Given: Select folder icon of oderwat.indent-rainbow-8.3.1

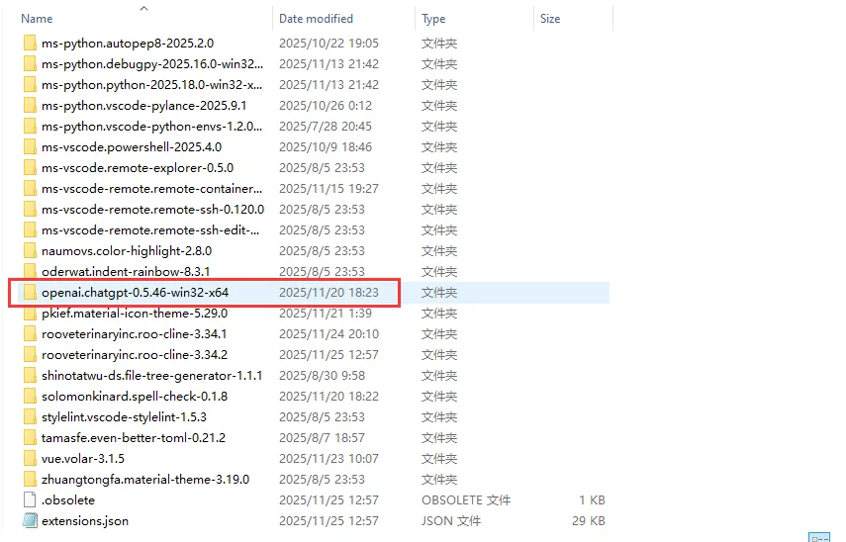Looking at the screenshot, I should (31, 271).
